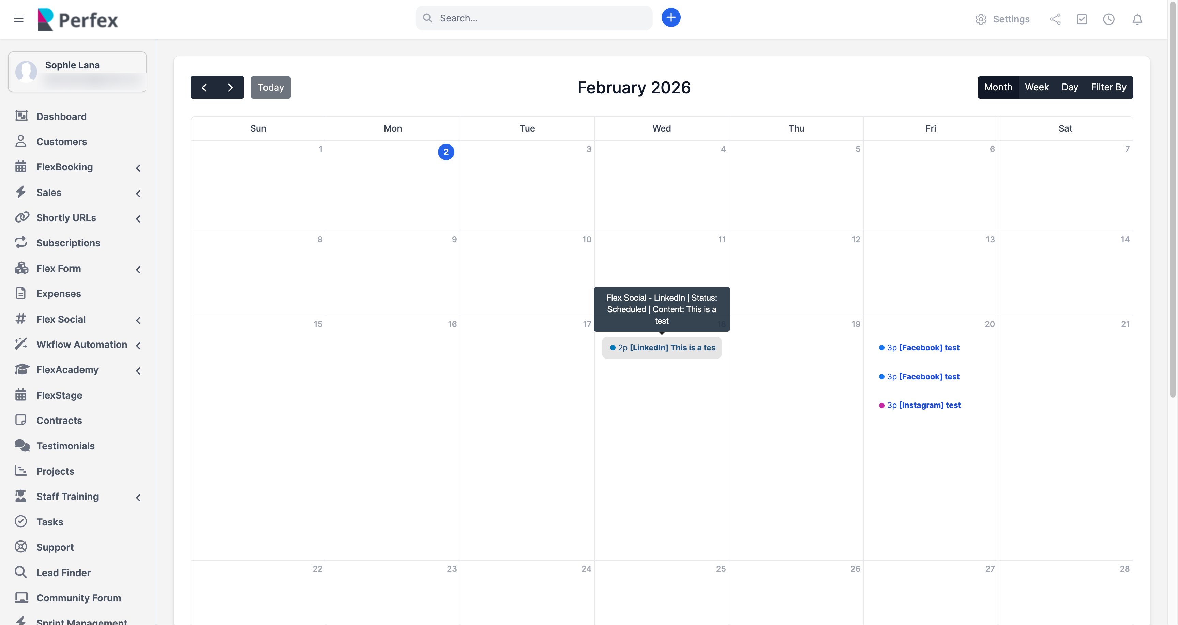Go to previous month with left arrow

(204, 87)
